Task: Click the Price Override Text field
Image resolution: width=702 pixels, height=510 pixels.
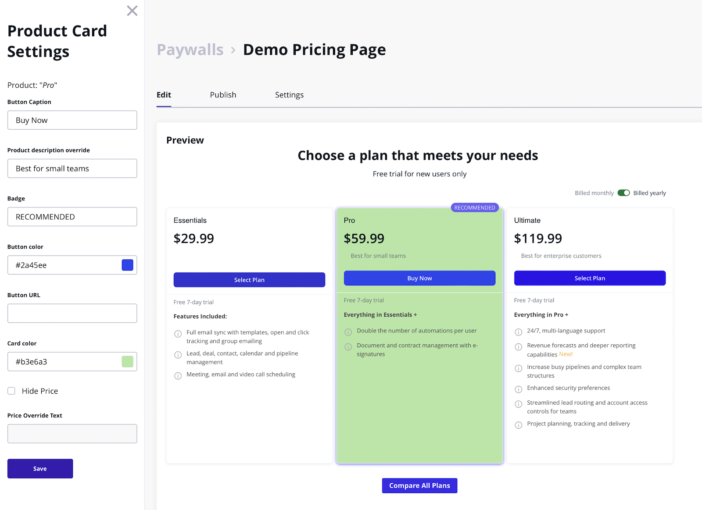Action: (x=72, y=433)
